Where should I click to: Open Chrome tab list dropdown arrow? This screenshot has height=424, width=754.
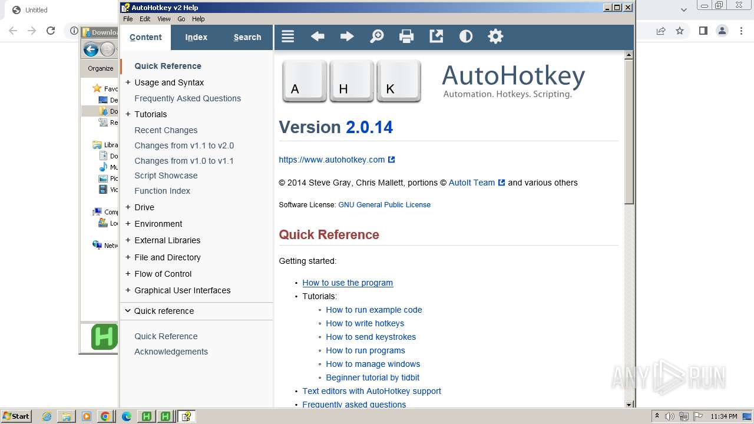coord(684,9)
